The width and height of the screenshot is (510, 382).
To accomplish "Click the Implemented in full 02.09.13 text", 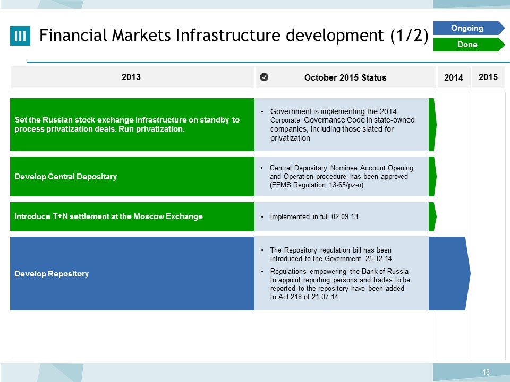I will click(x=314, y=216).
